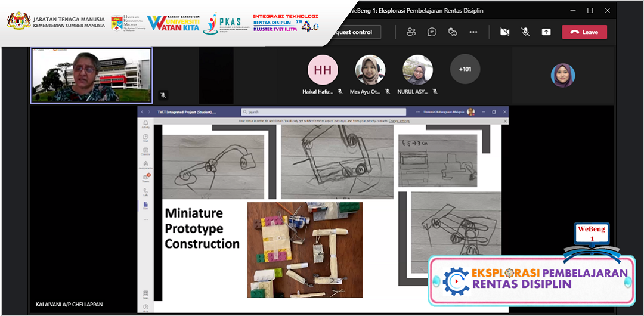Click the Share content icon
The height and width of the screenshot is (316, 644).
(x=546, y=32)
